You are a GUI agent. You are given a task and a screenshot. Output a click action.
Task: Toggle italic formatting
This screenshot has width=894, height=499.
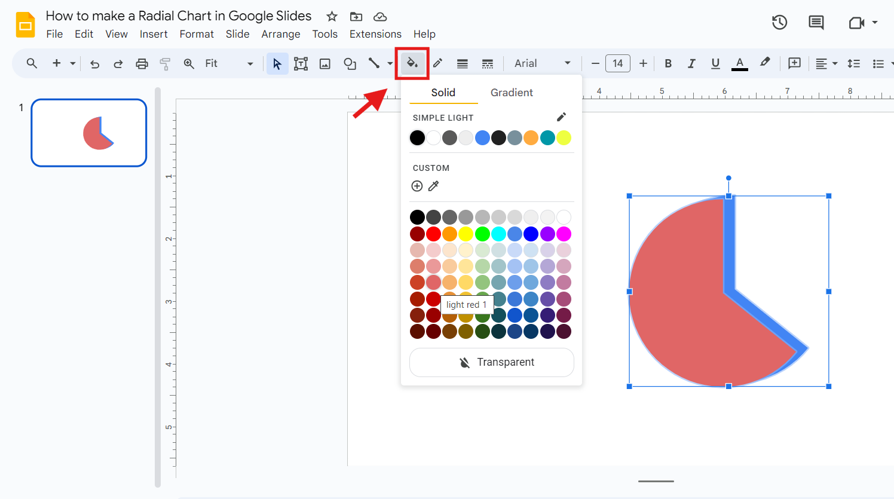pos(691,63)
